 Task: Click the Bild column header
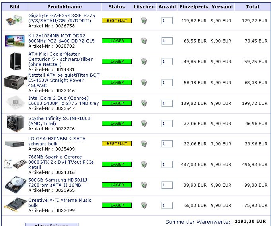(15, 7)
